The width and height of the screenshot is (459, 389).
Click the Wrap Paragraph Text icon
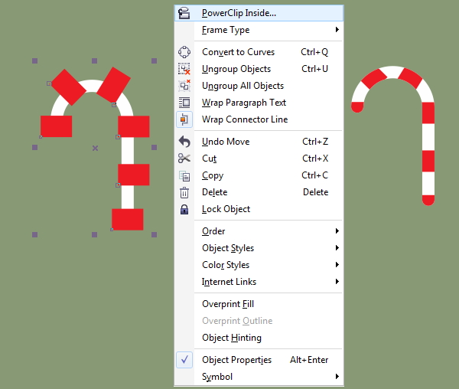click(x=184, y=103)
